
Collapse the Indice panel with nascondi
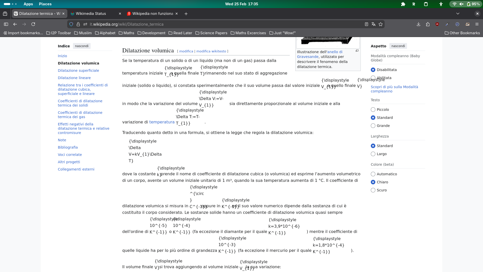82,46
